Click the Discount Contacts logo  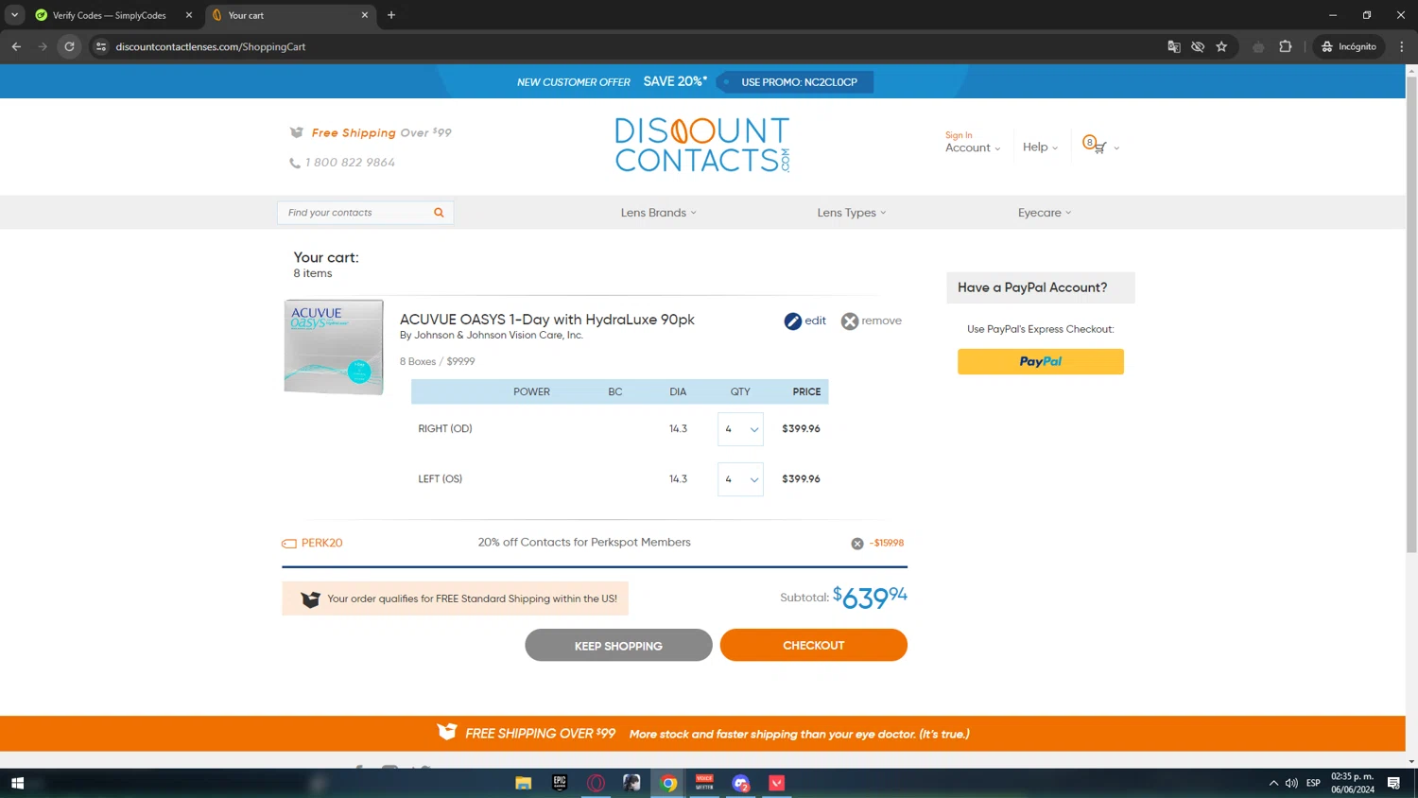[702, 145]
